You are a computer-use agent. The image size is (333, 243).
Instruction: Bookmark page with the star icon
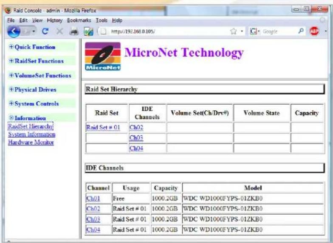[233, 31]
